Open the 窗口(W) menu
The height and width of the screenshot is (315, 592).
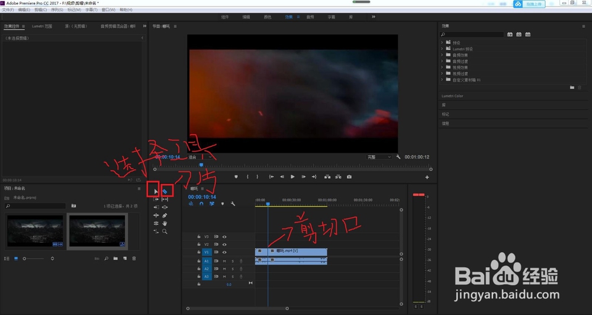pos(108,10)
